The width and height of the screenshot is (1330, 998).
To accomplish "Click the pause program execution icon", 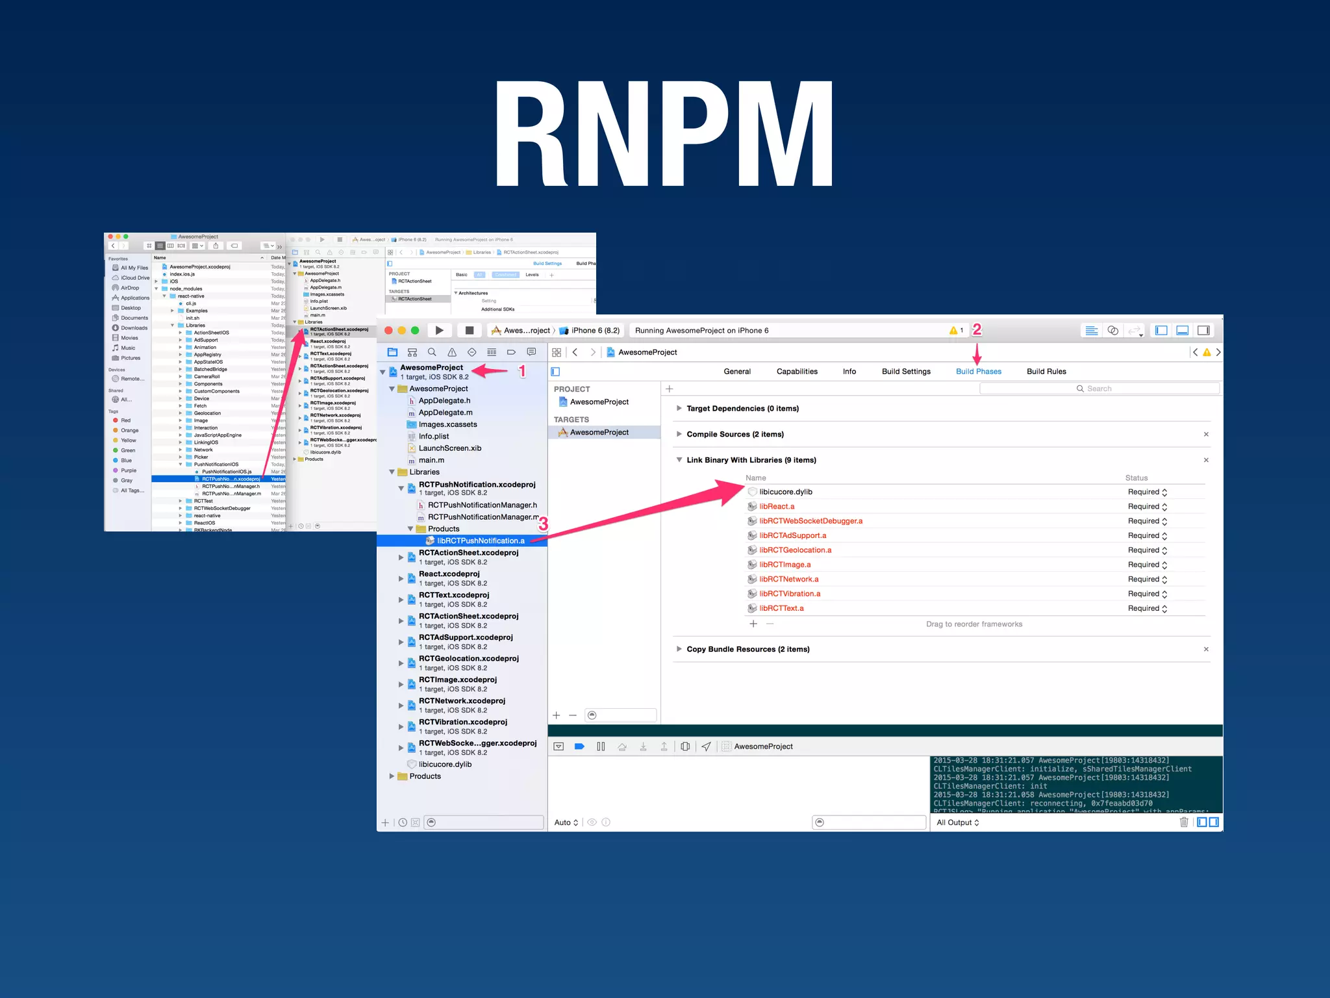I will coord(601,747).
